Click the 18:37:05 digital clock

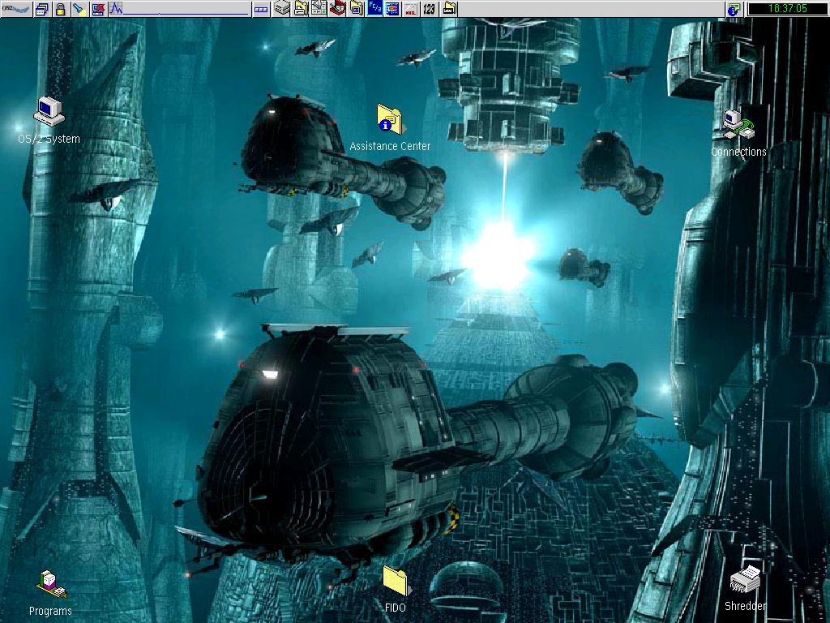click(x=787, y=8)
